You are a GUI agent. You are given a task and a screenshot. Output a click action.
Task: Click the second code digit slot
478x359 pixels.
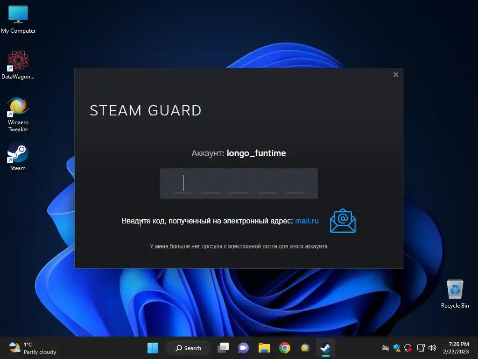pyautogui.click(x=211, y=183)
